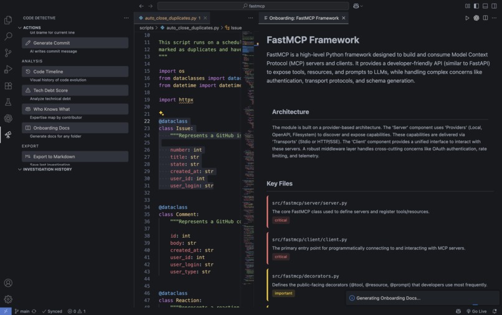The image size is (502, 315).
Task: Click the Issue class breadcrumb
Action: coord(234,28)
